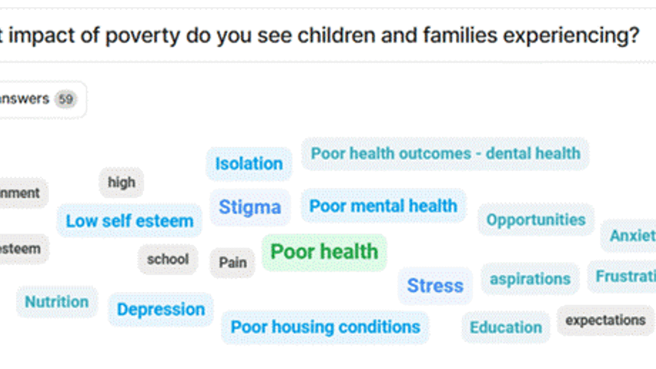The width and height of the screenshot is (656, 369).
Task: Select the Depression tag
Action: [x=161, y=310]
